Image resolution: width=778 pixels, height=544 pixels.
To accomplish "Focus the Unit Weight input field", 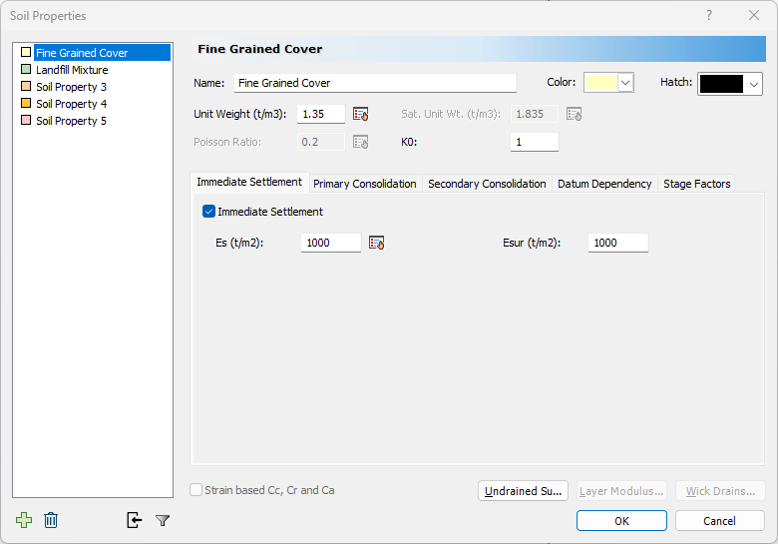I will coord(321,114).
